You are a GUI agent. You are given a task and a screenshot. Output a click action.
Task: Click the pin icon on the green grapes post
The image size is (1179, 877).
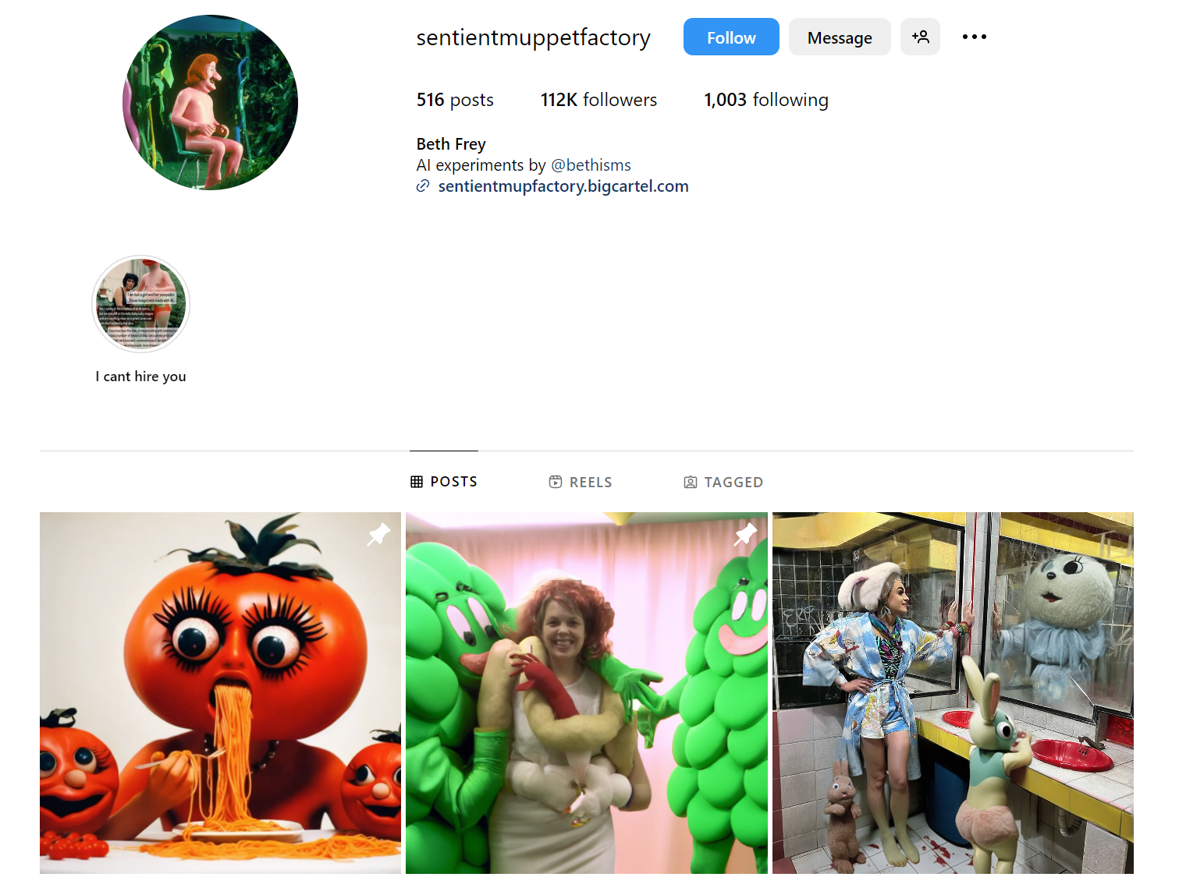pos(745,535)
